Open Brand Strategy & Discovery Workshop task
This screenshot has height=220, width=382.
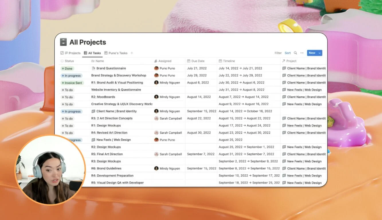(119, 76)
